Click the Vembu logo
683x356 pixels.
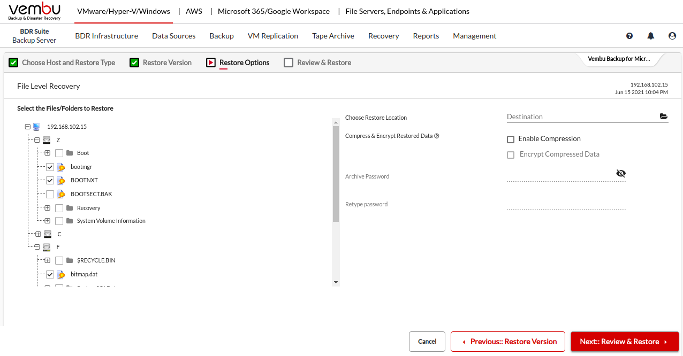click(x=35, y=11)
